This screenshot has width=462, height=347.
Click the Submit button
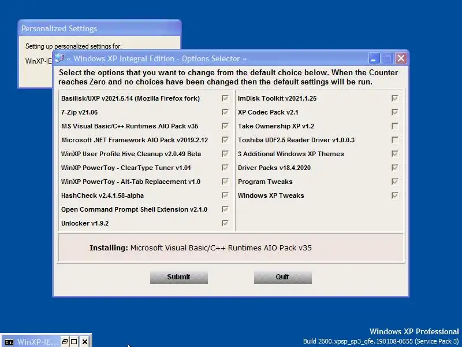pyautogui.click(x=179, y=278)
